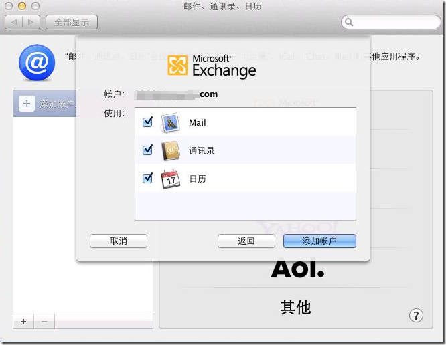Click the 通讯录 label in list
The image size is (446, 345).
click(x=202, y=151)
